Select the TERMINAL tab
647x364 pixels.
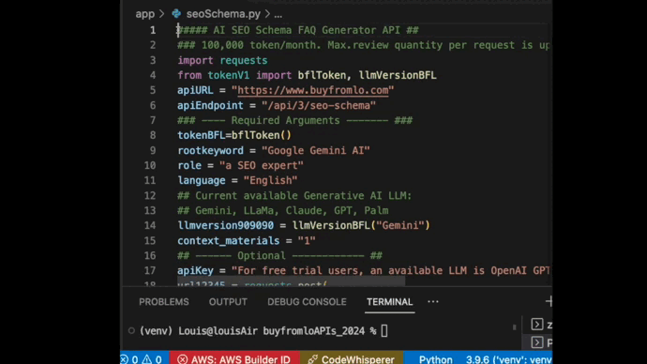pyautogui.click(x=389, y=302)
